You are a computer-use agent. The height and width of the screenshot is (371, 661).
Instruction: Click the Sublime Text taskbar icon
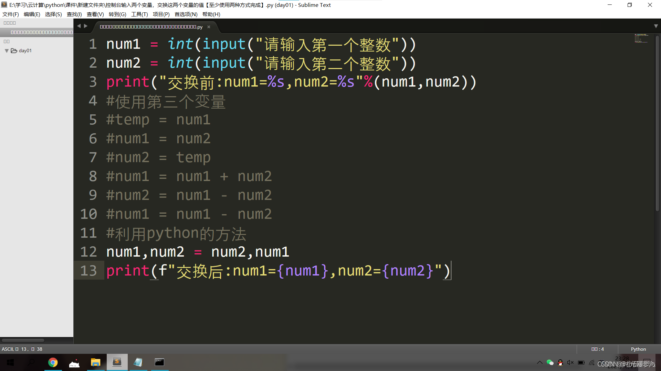117,362
